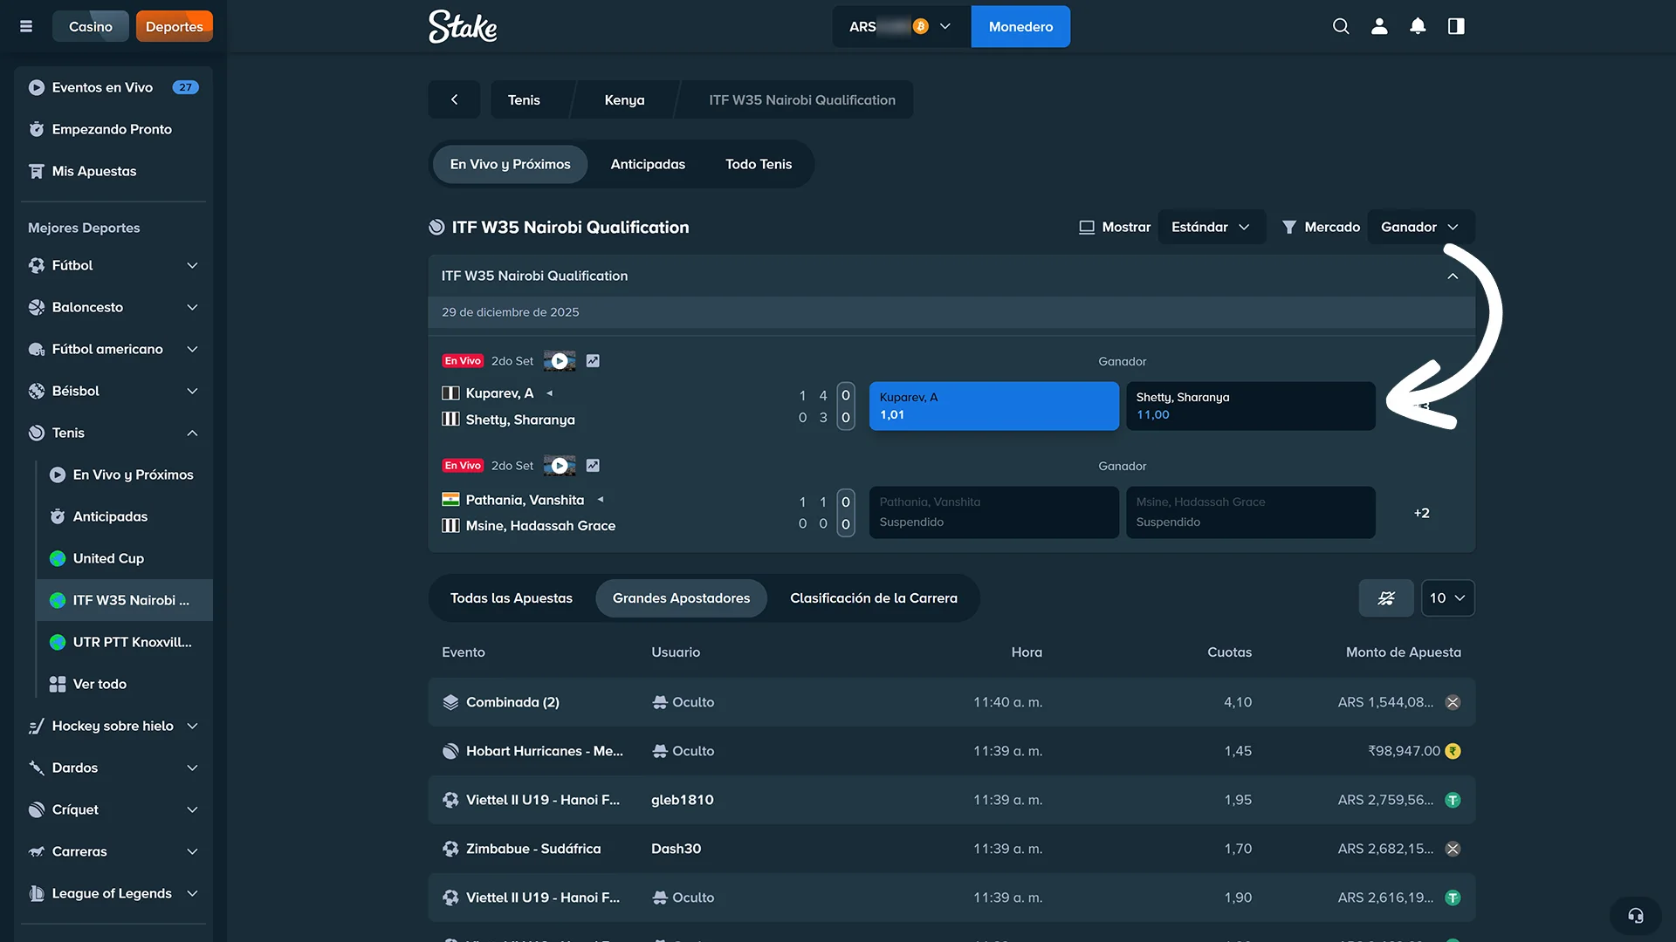Screen dimensions: 1676x942
Task: Select Shetty, Sharanya odds 11,00
Action: pos(1250,406)
